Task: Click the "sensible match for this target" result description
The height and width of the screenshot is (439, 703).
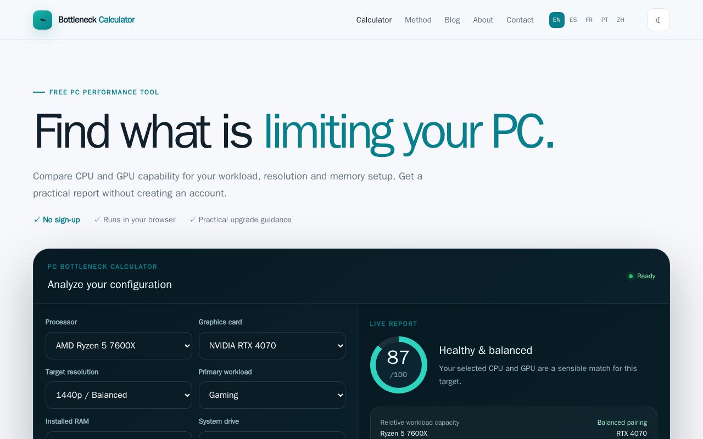Action: click(x=538, y=375)
